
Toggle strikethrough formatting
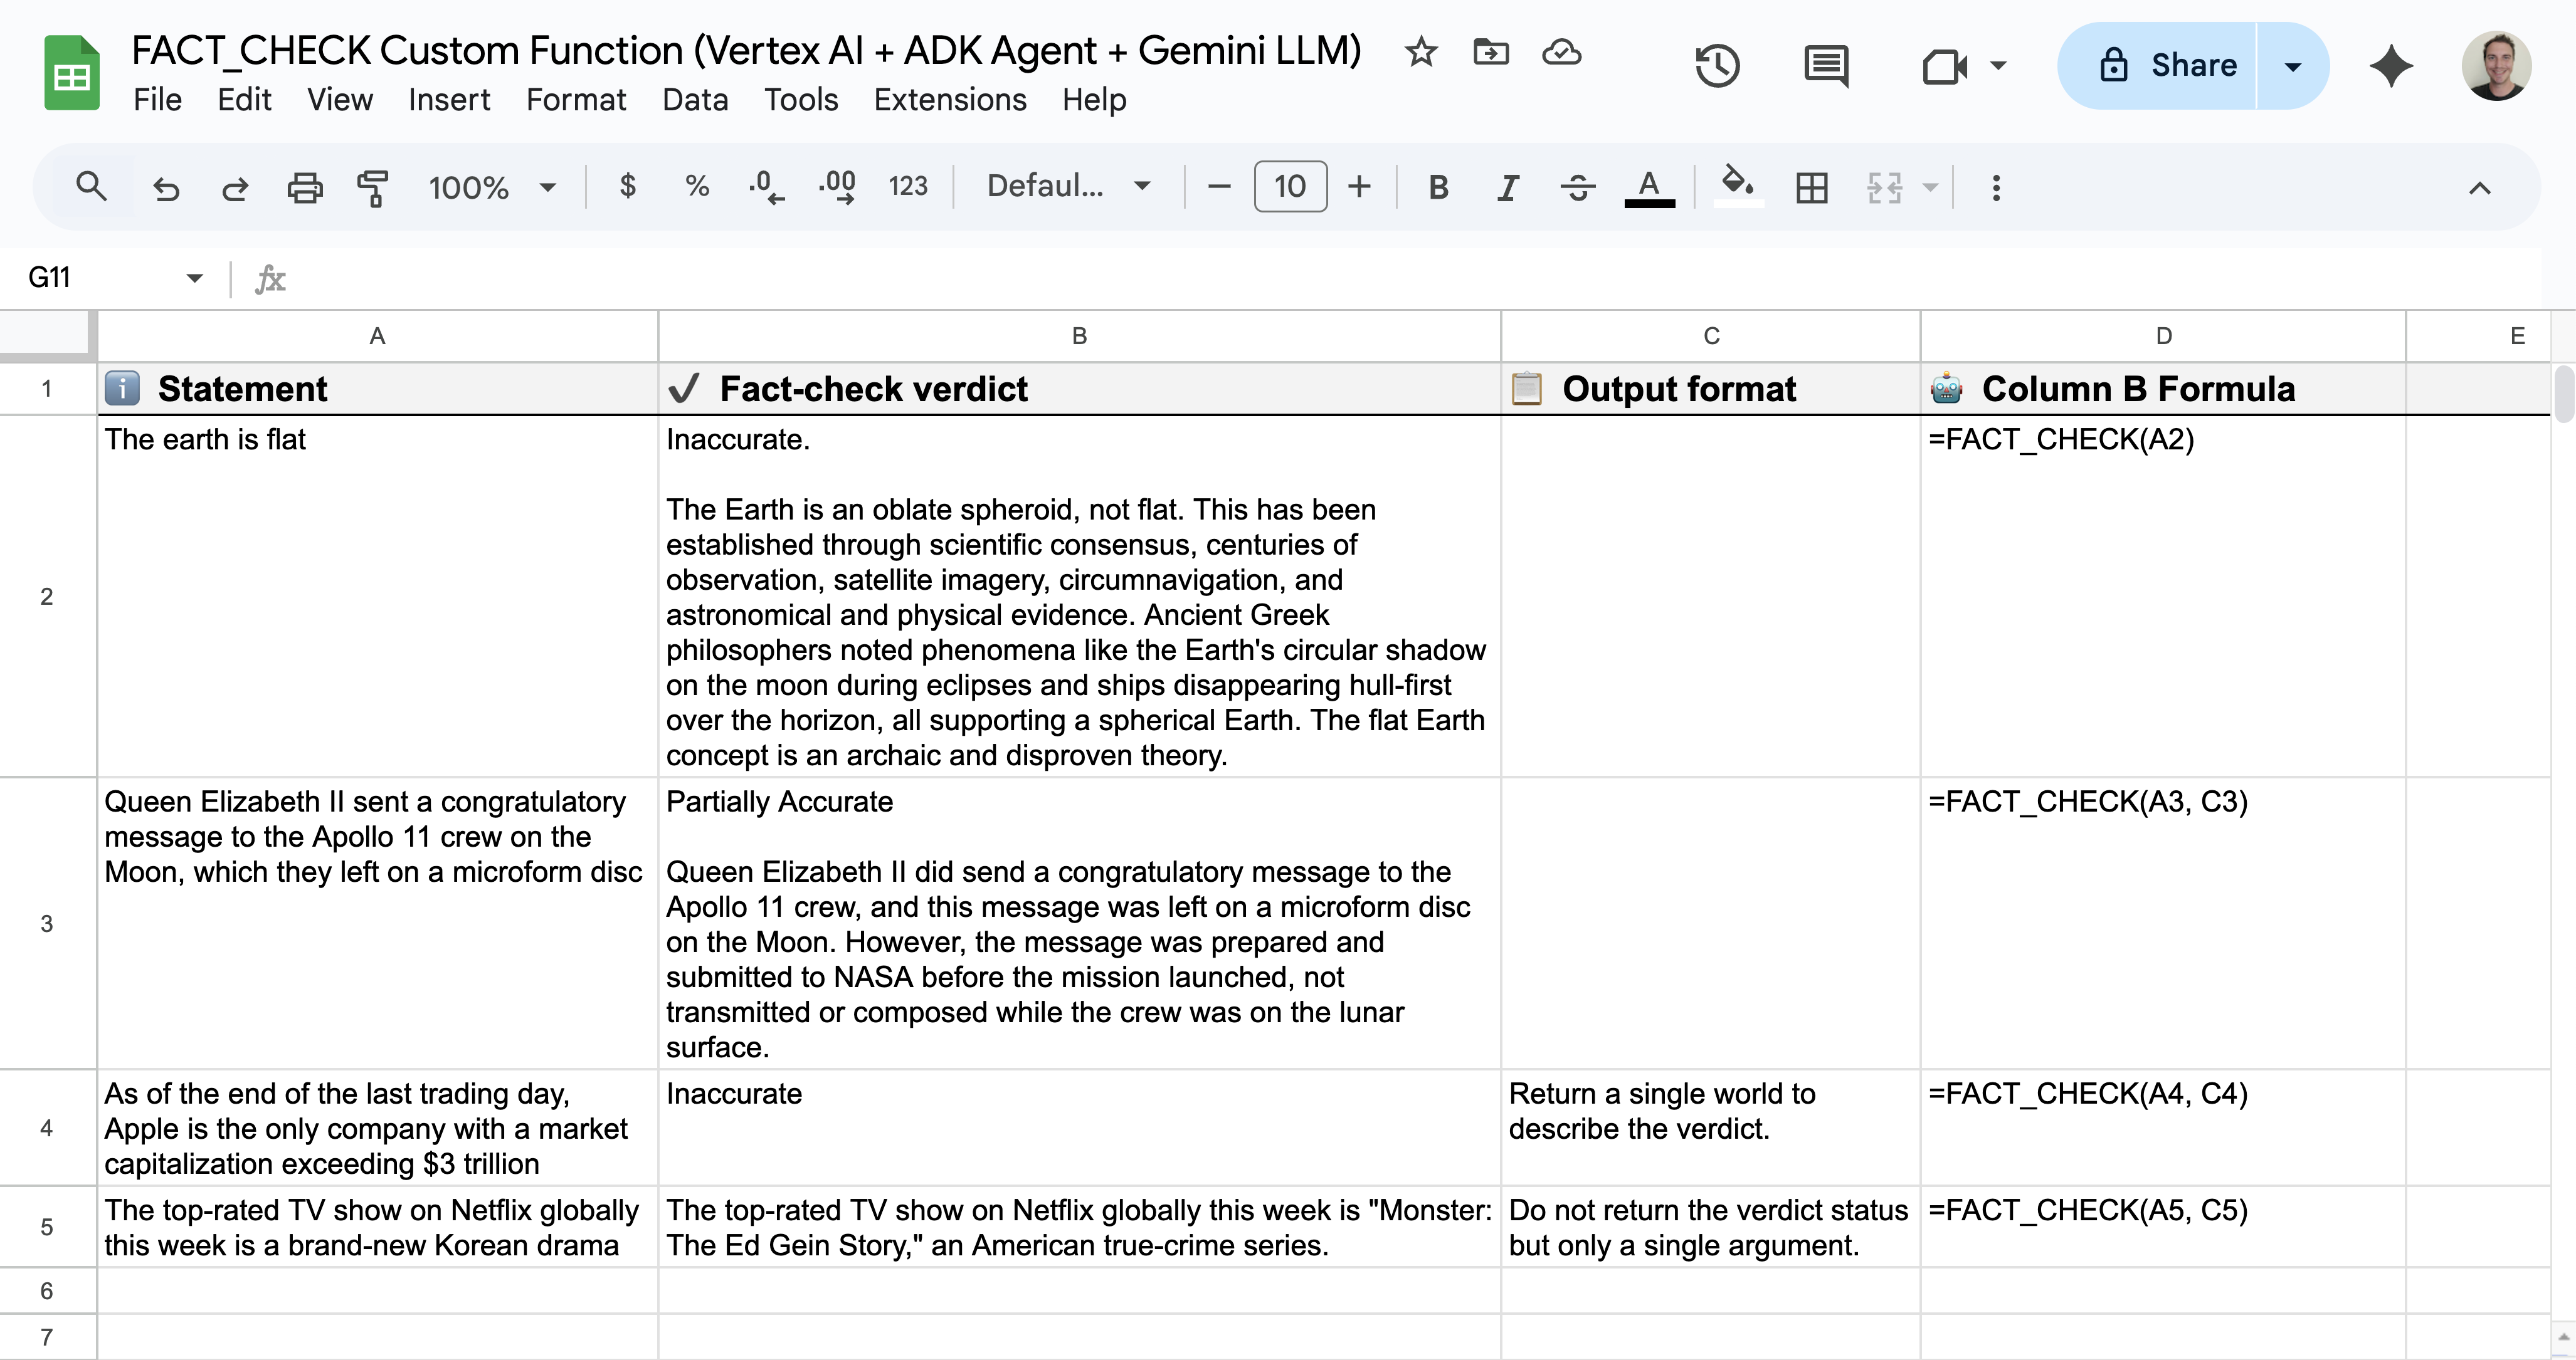pos(1576,187)
